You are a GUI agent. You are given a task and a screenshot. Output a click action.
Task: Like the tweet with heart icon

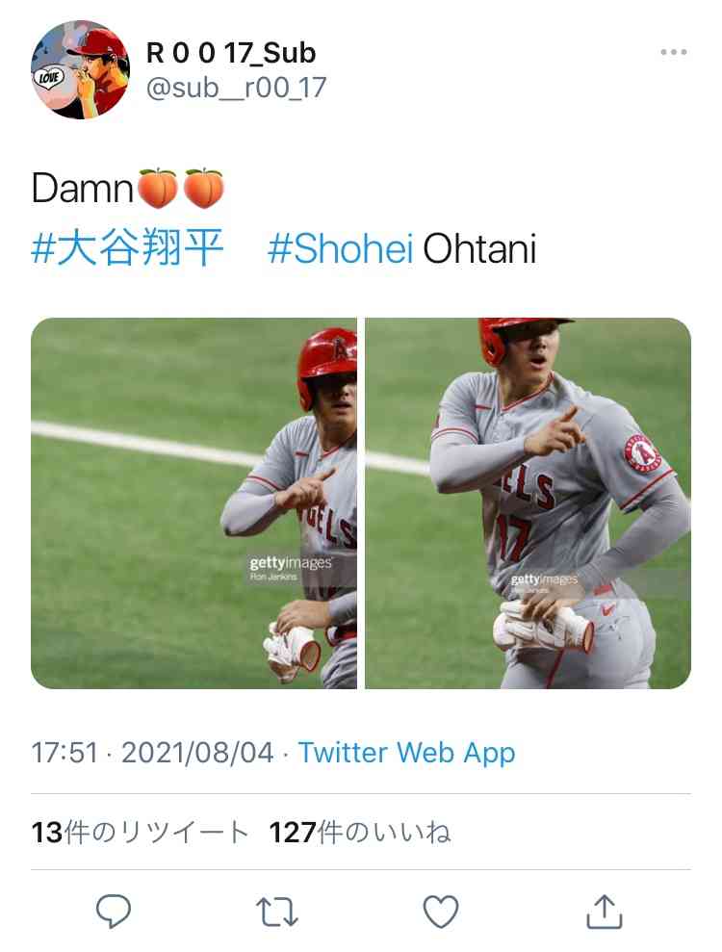click(x=440, y=912)
